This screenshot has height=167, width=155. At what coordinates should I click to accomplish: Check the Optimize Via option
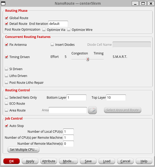coord(44,30)
